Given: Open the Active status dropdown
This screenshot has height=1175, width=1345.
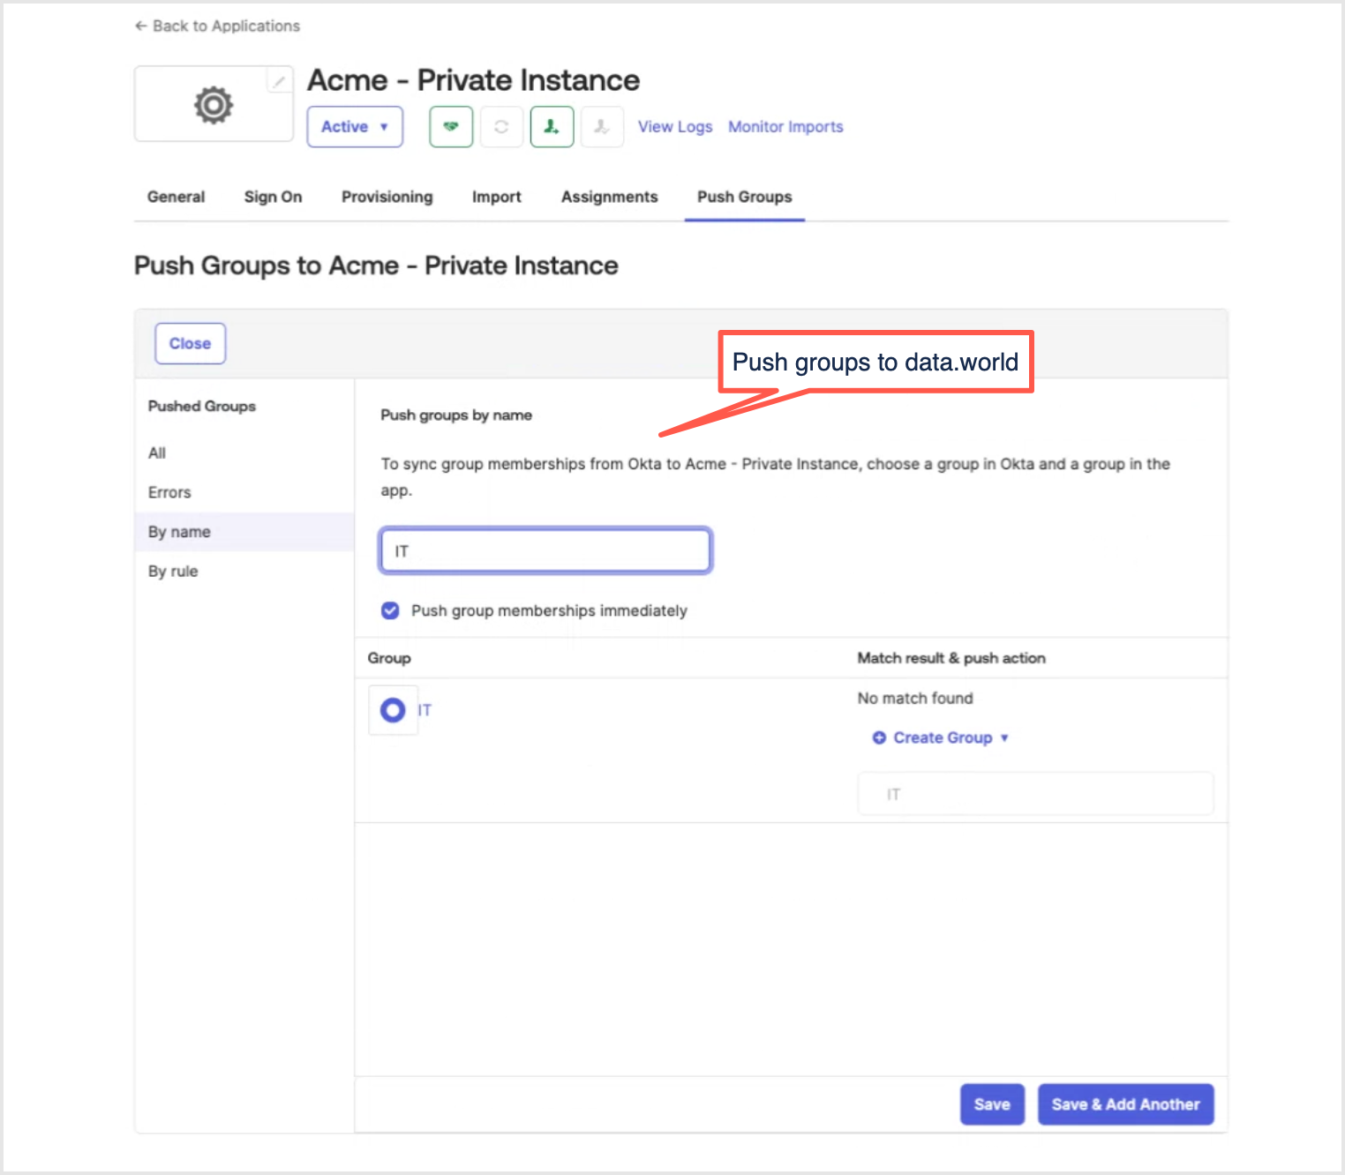Looking at the screenshot, I should coord(355,127).
